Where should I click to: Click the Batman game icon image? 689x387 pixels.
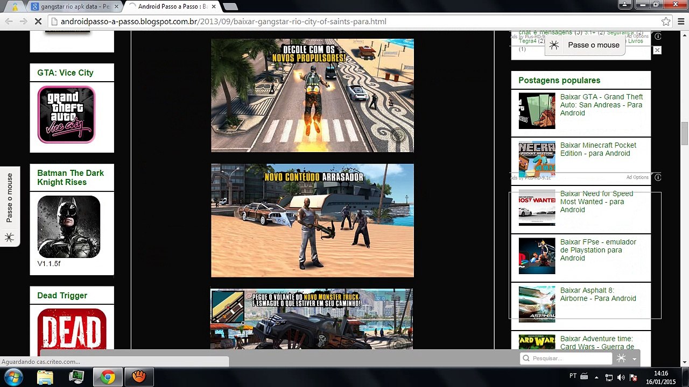click(x=69, y=226)
